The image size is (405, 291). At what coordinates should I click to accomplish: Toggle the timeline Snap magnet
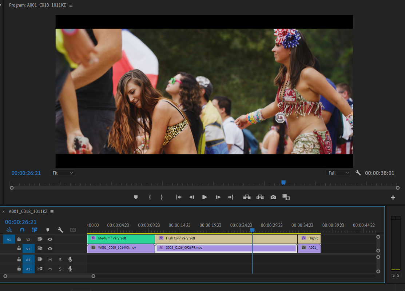click(x=22, y=230)
